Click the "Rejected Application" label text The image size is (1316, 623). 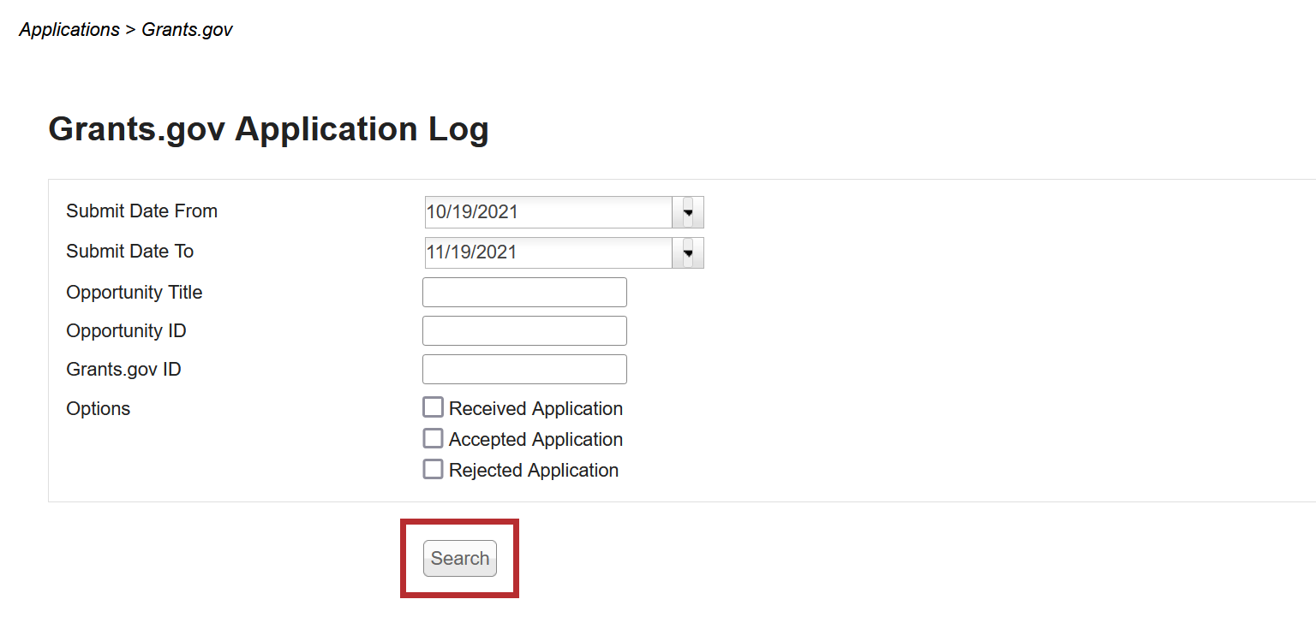pyautogui.click(x=533, y=471)
